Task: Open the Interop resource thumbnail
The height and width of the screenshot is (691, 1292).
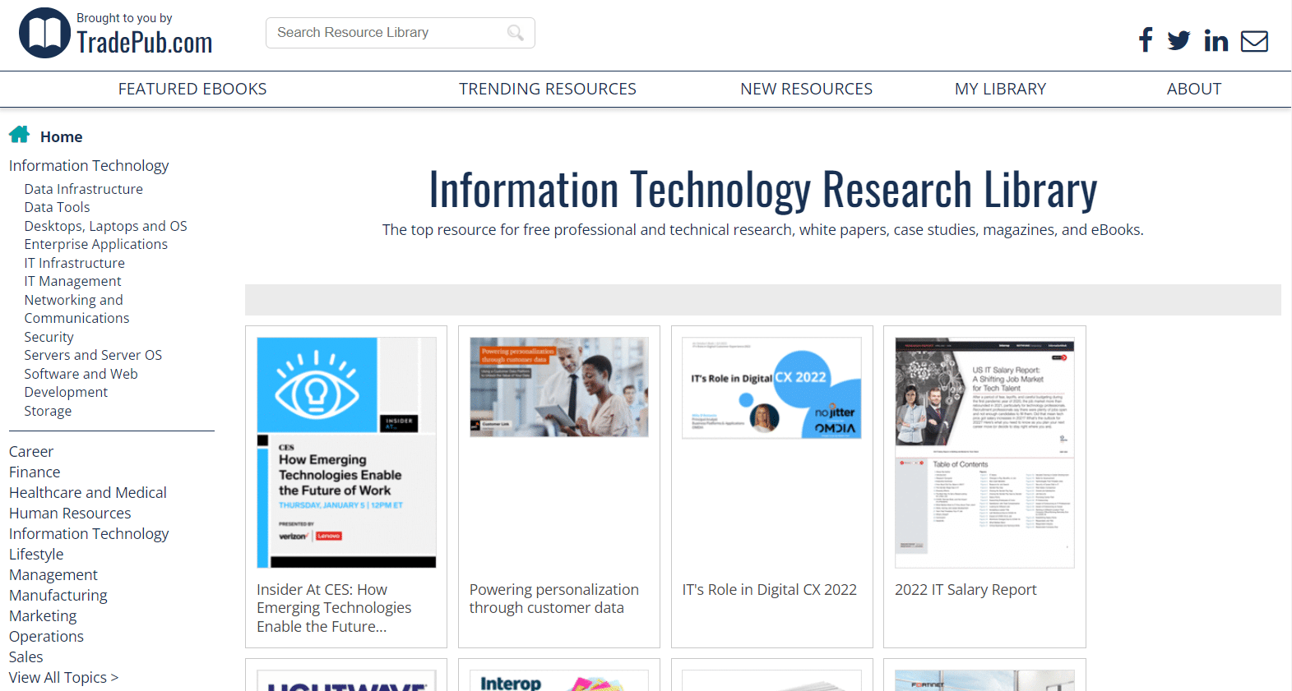Action: coord(559,680)
